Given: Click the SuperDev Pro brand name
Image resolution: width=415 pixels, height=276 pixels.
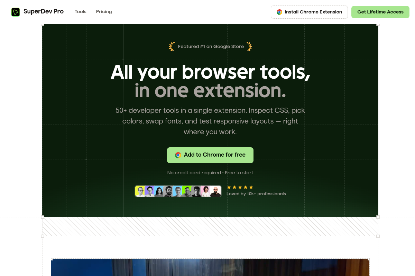Looking at the screenshot, I should (44, 12).
